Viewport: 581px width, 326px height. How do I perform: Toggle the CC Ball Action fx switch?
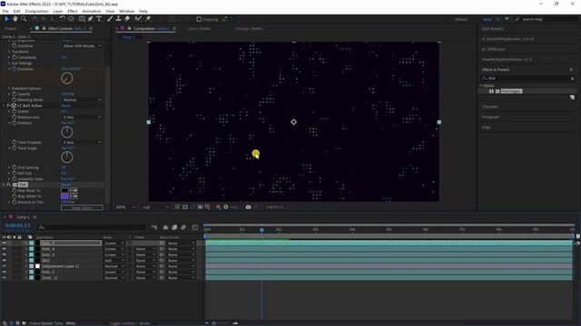point(8,106)
